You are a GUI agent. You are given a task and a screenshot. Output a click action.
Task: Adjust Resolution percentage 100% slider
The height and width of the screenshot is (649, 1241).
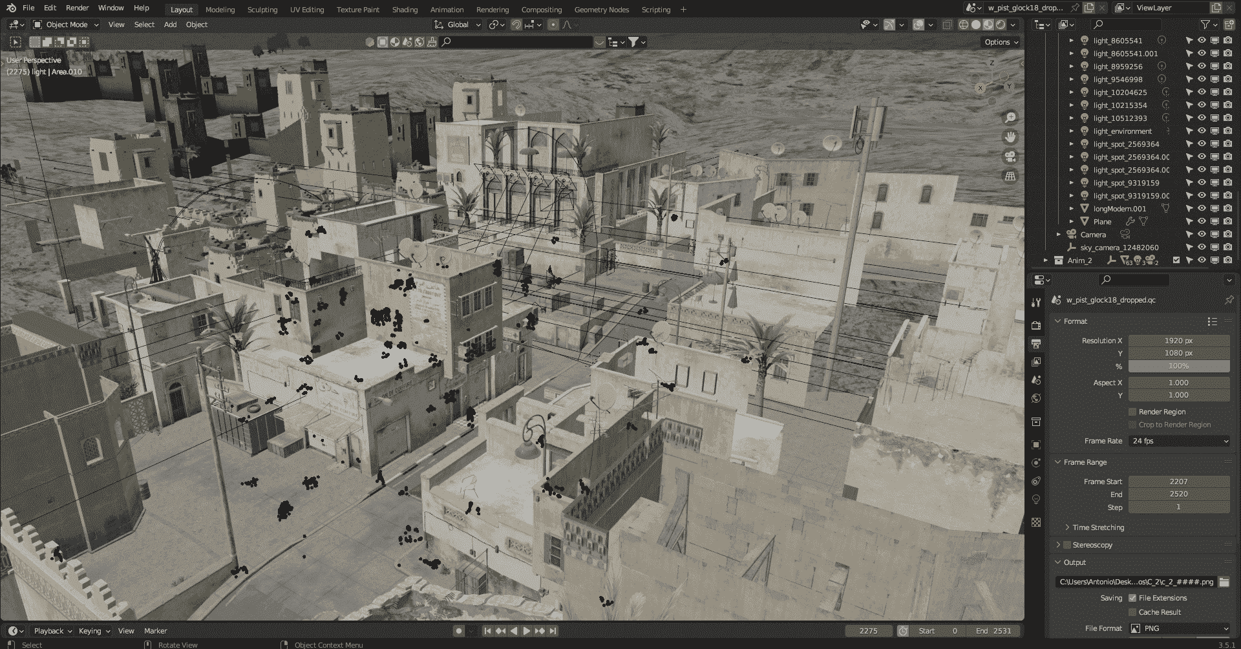[1179, 366]
